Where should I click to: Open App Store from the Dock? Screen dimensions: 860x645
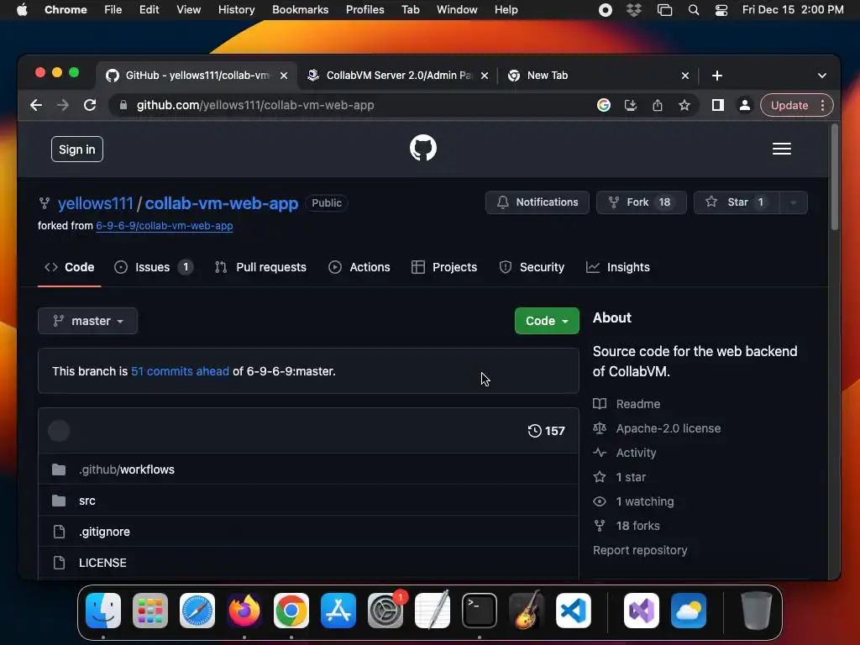tap(338, 611)
